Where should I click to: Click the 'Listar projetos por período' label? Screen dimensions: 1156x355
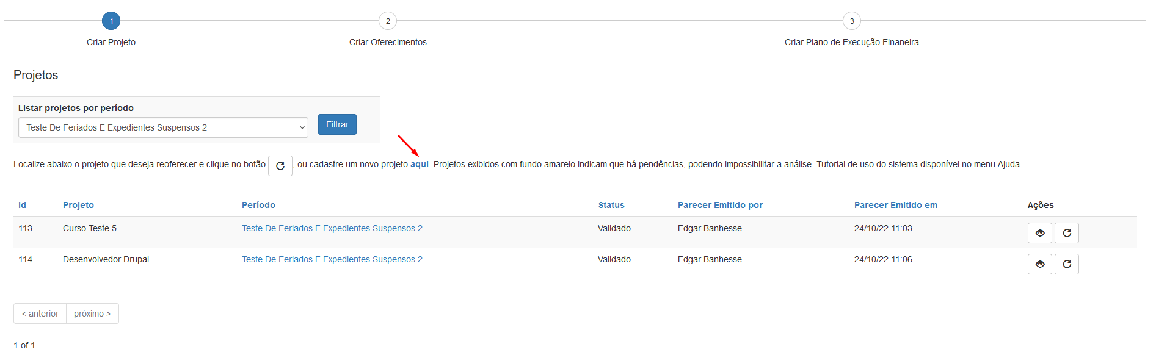pos(76,108)
